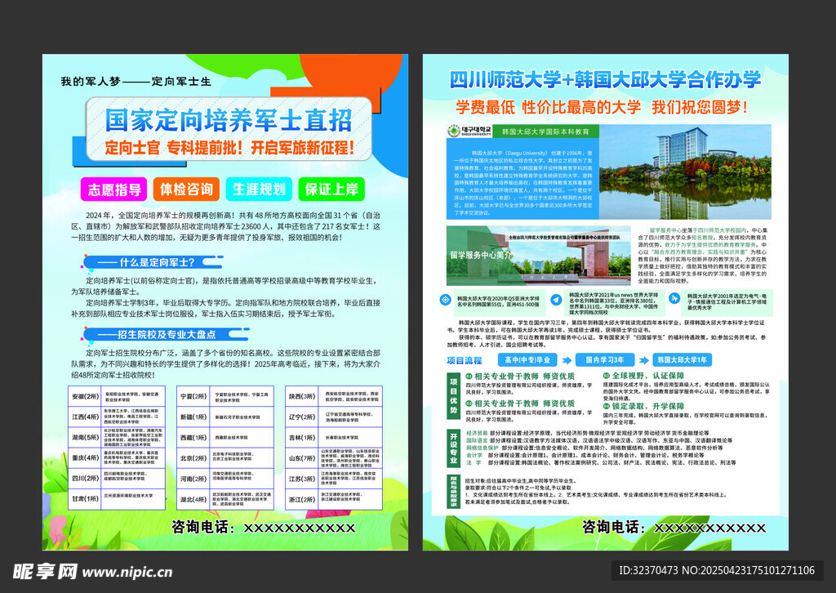Click the table cell 河南(2所)
Viewport: 836px width, 593px height.
tap(193, 479)
